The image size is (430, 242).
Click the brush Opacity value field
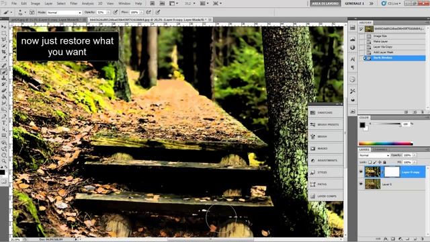click(x=101, y=12)
